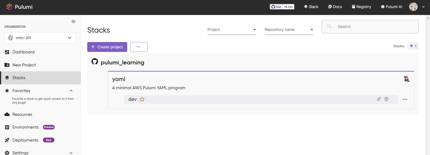Click the Stacks page heading

(x=99, y=30)
